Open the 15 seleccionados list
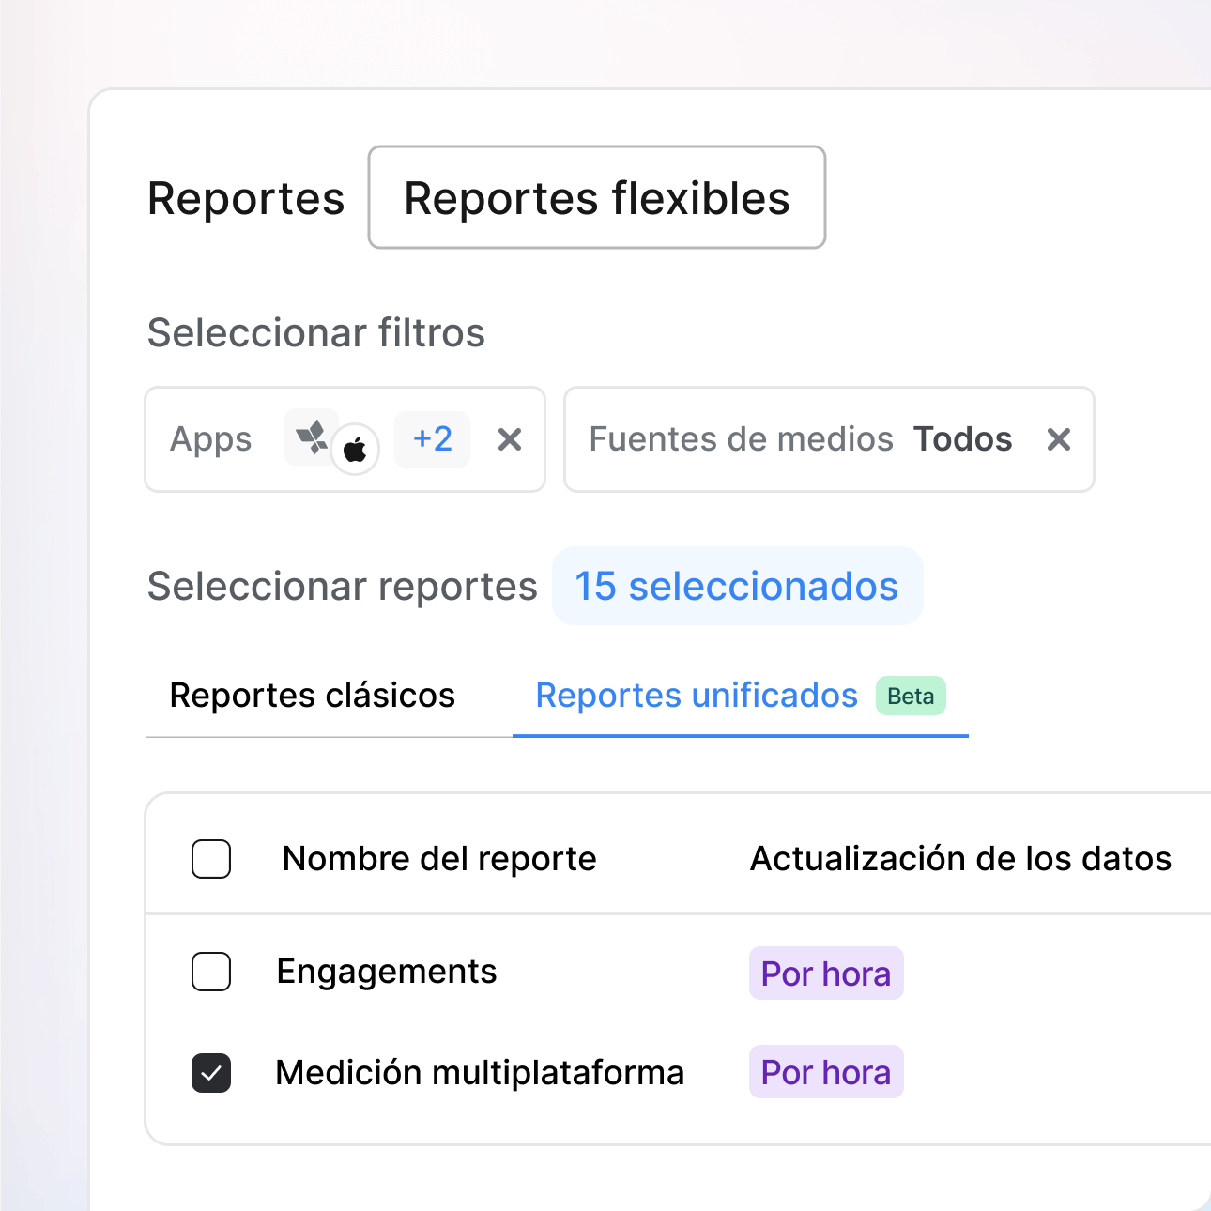This screenshot has height=1211, width=1211. (x=737, y=586)
